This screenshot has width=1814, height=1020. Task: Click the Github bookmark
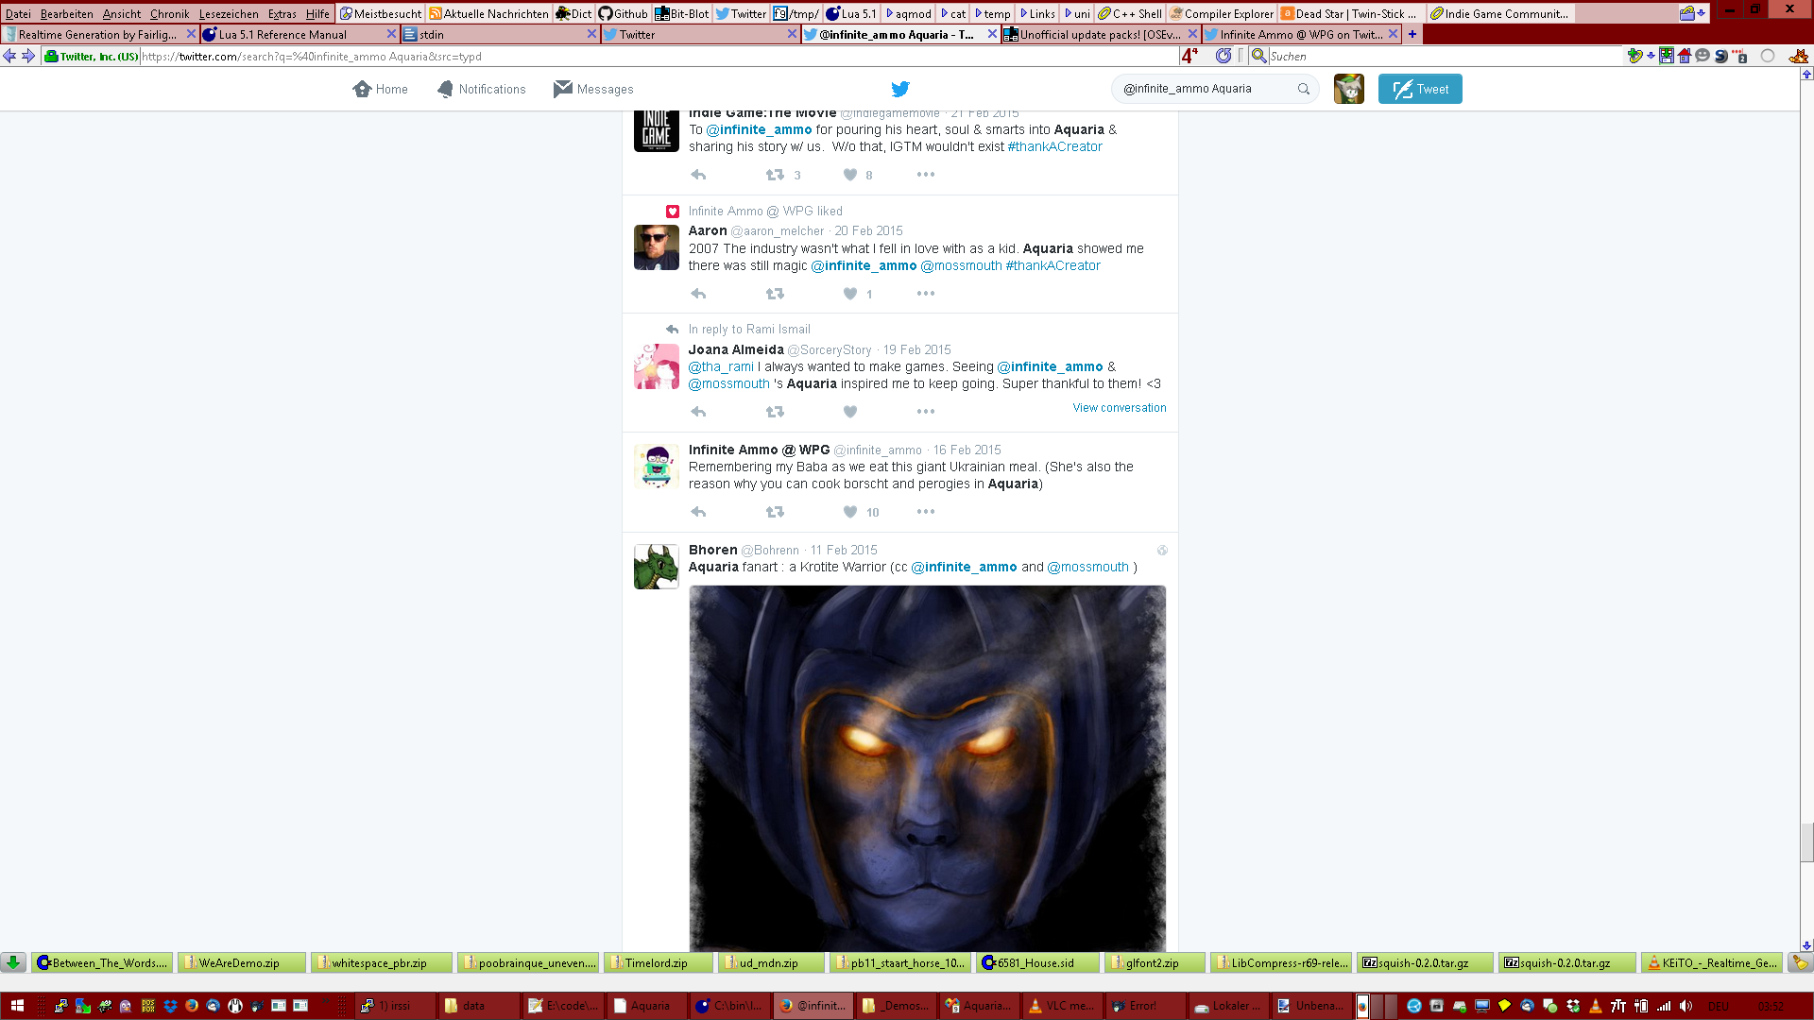[624, 13]
